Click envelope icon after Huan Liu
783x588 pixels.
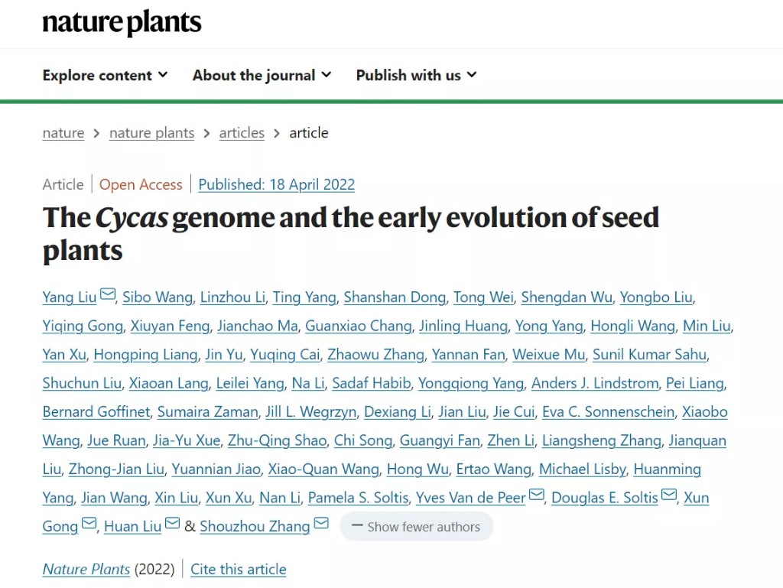(173, 525)
